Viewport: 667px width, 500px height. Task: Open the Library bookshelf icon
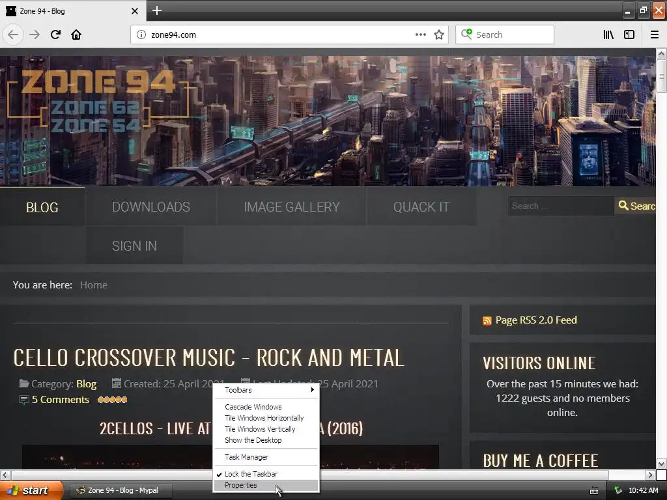[608, 35]
